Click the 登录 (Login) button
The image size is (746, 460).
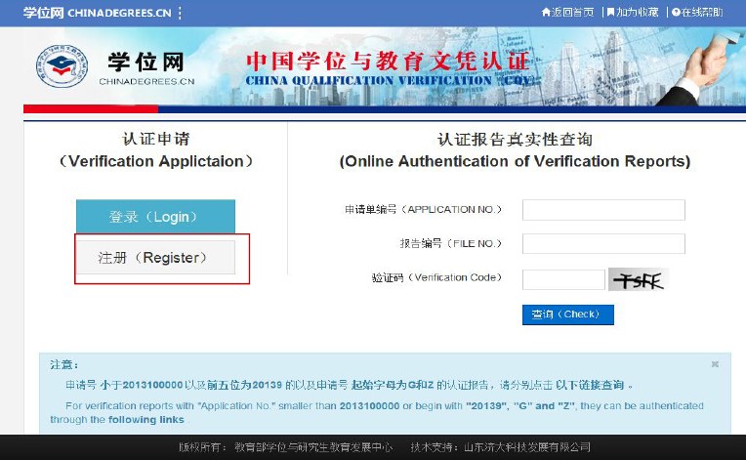(155, 217)
